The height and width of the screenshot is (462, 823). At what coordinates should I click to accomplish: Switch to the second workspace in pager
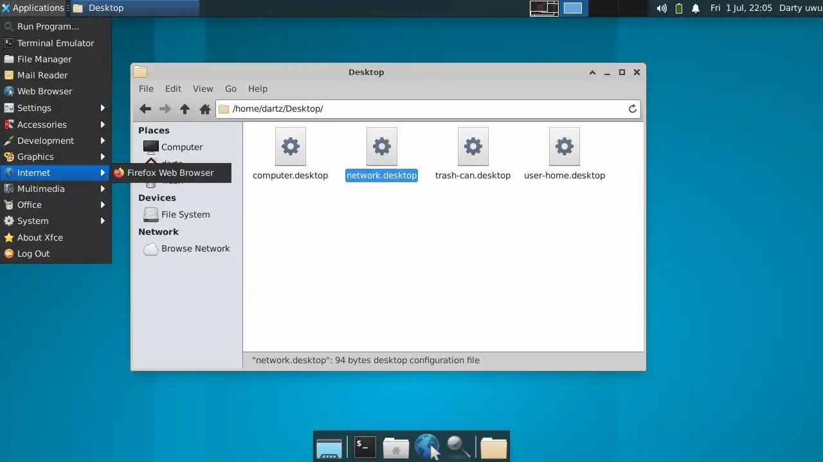click(x=573, y=8)
